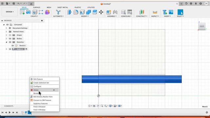Open the CONSTRUCT dropdown menu
The height and width of the screenshot is (118, 210).
pos(141,16)
